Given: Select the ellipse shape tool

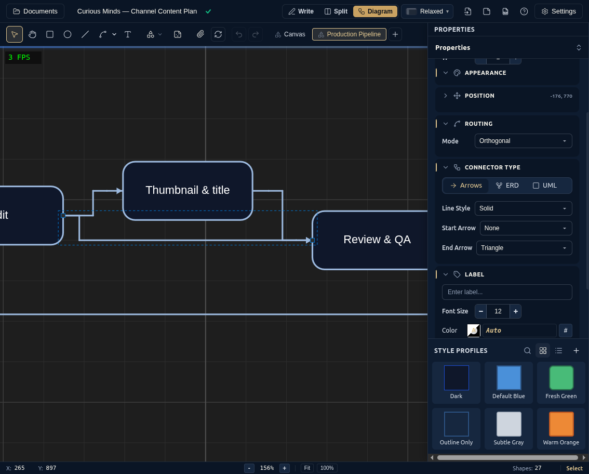Looking at the screenshot, I should (67, 34).
